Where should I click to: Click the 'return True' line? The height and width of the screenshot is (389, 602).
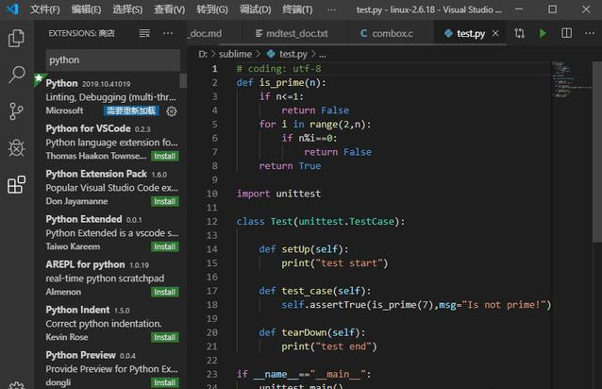(290, 166)
